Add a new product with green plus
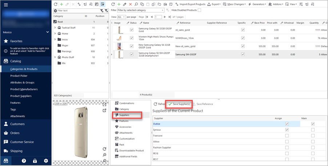Viewport: 328px width, 166px height. [119, 4]
